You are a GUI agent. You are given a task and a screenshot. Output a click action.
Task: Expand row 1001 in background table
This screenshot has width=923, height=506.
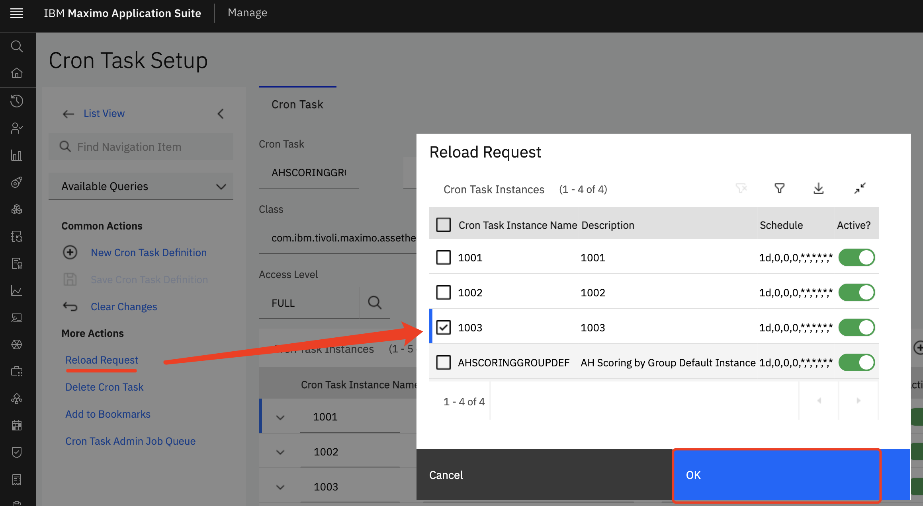click(280, 417)
